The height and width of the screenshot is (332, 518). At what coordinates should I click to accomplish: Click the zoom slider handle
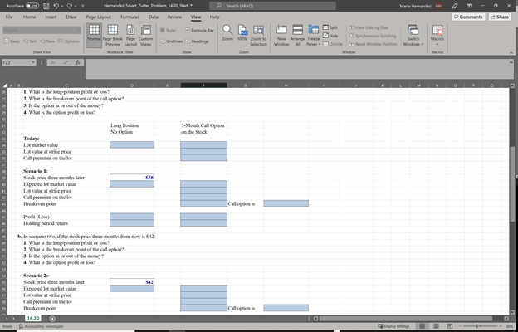pyautogui.click(x=477, y=326)
